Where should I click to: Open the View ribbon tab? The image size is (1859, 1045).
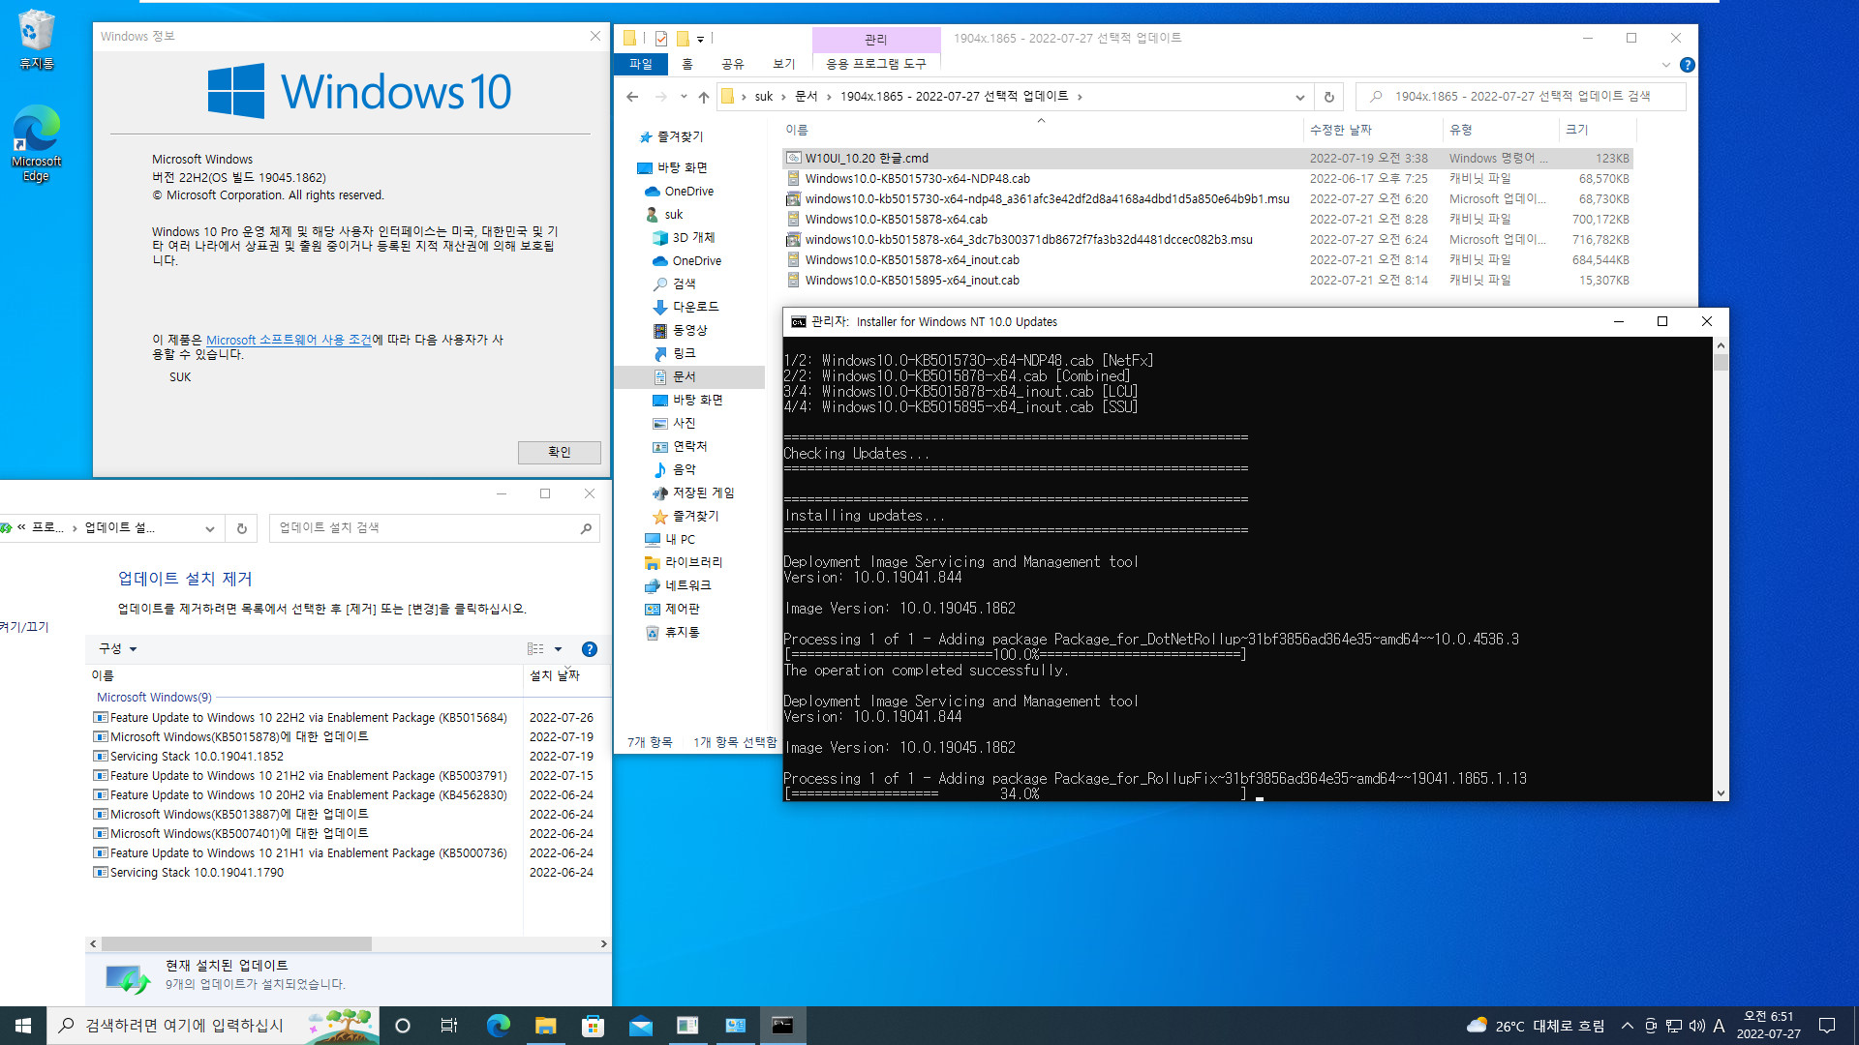point(784,64)
